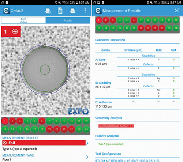Switch to the Live Video tab

[23, 20]
